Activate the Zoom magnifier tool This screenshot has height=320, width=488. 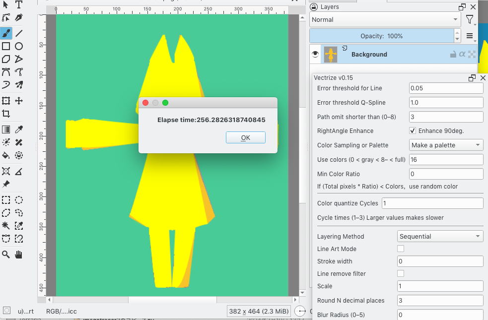coord(6,255)
